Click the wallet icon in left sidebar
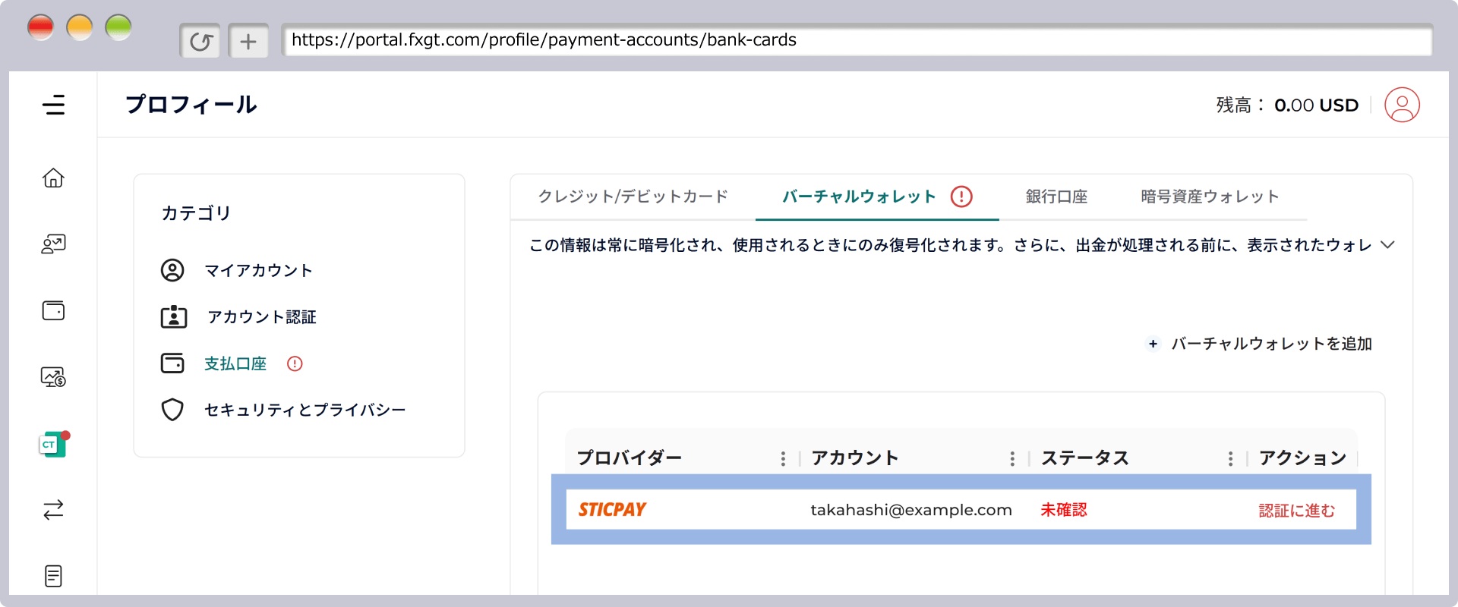Screen dimensions: 1458x607 pos(53,310)
